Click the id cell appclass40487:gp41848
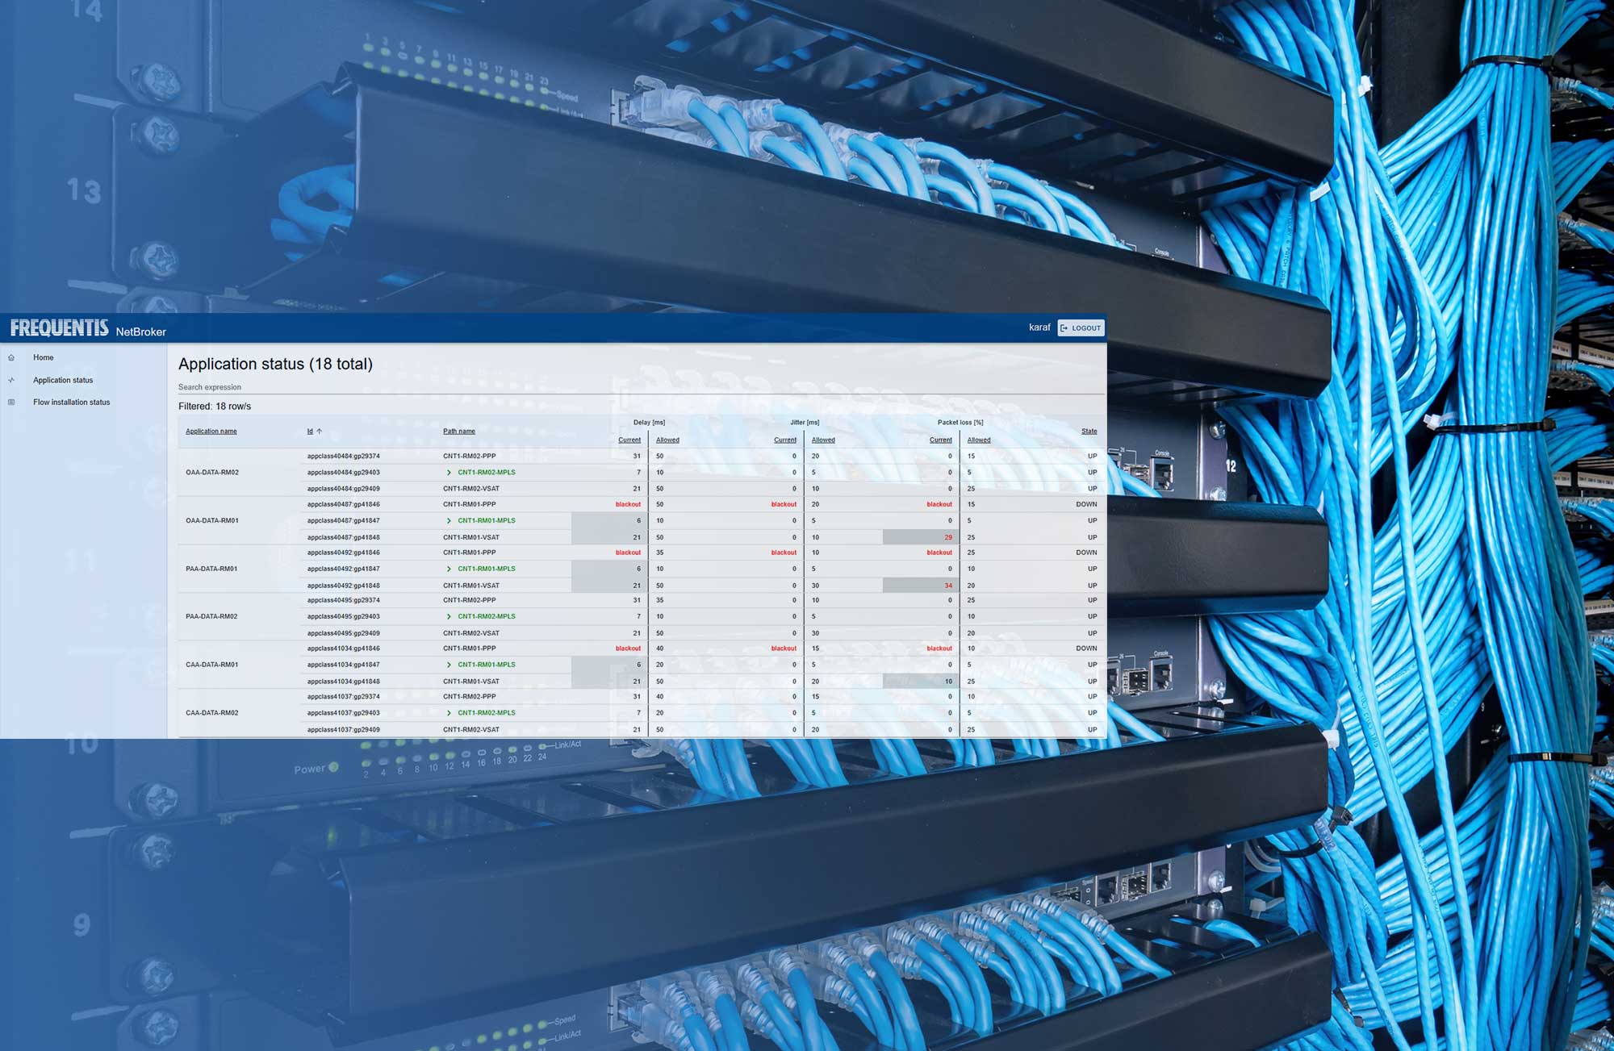This screenshot has height=1051, width=1614. 343,537
